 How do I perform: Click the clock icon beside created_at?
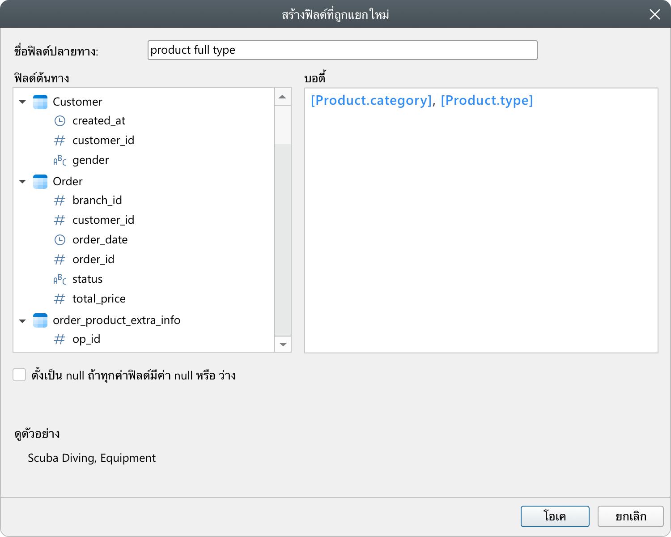pos(59,121)
